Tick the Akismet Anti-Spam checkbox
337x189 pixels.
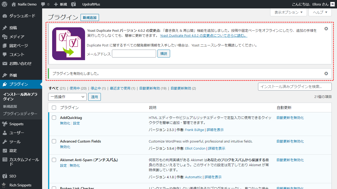point(54,160)
